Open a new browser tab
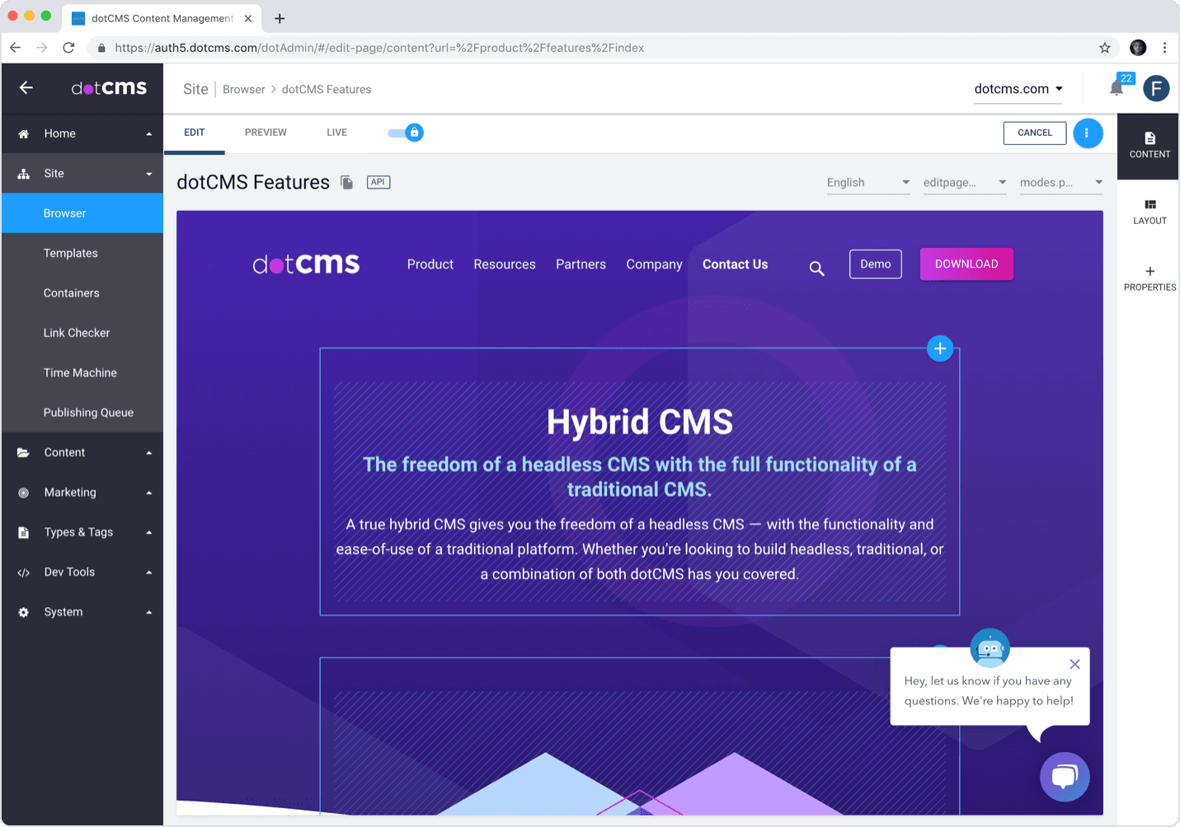The image size is (1180, 827). tap(280, 18)
